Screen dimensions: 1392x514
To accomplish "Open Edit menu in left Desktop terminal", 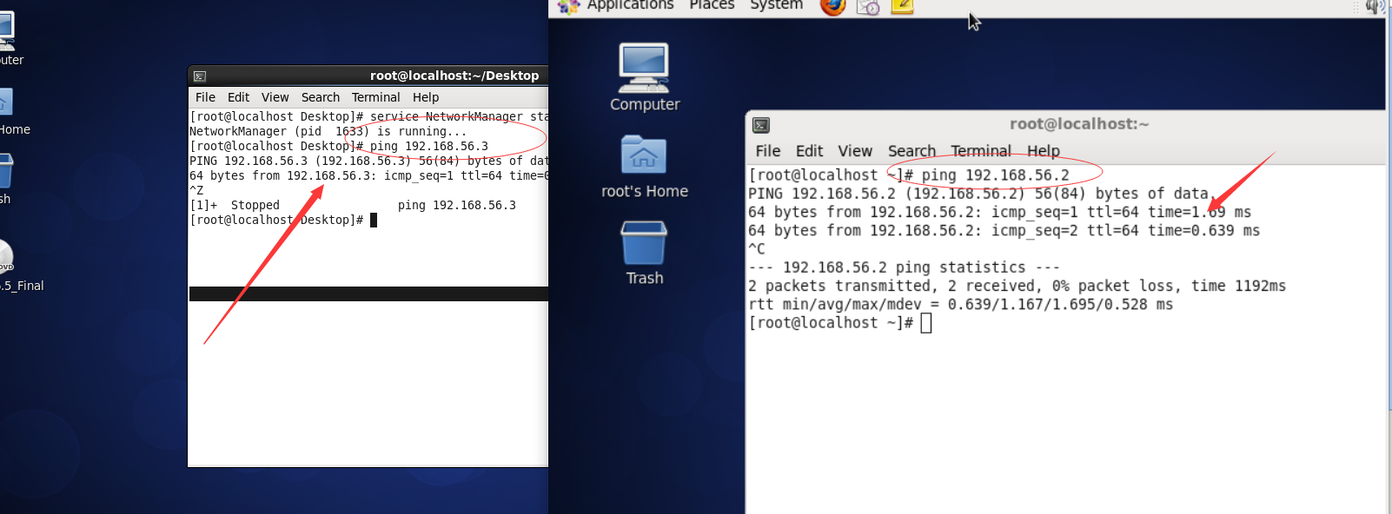I will (238, 97).
